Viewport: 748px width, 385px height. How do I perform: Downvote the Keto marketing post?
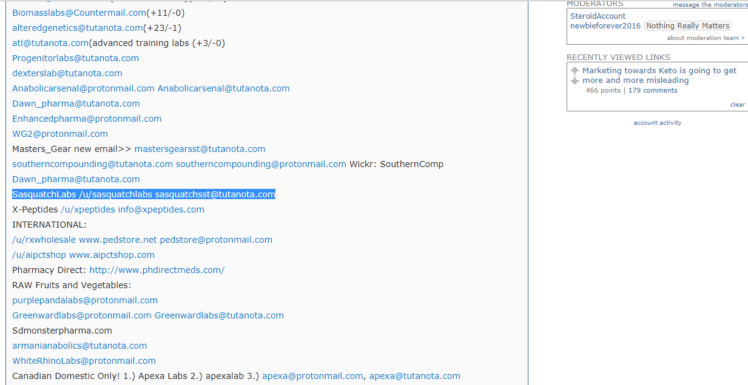tap(575, 81)
